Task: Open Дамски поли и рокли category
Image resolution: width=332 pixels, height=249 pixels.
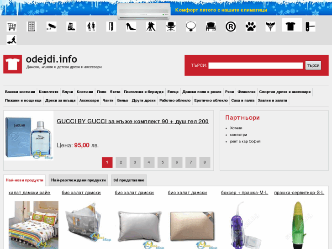Action: pyautogui.click(x=201, y=92)
